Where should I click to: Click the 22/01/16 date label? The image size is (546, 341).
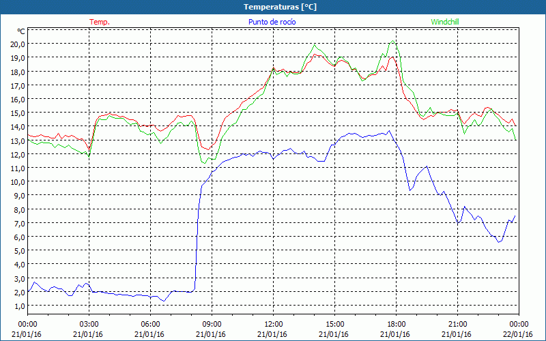[518, 334]
